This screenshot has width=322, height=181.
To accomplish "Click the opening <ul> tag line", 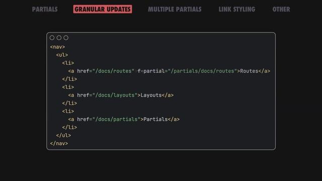I will click(62, 55).
